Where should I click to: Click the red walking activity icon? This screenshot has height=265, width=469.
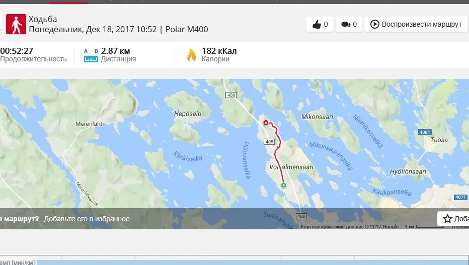coord(16,24)
